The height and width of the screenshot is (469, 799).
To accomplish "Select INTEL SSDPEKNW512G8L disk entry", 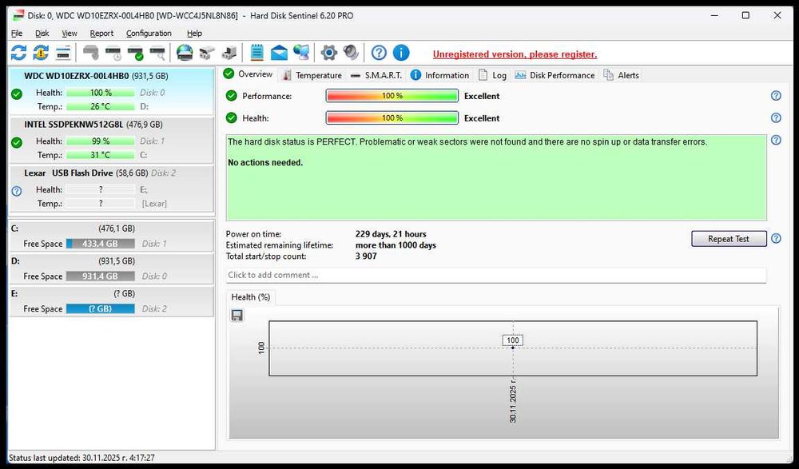I will coord(112,140).
